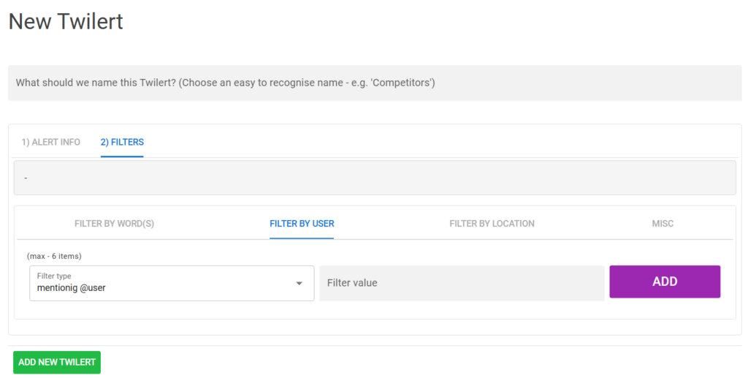Open the "1) Alert Info" tab
The width and height of the screenshot is (748, 378).
[x=50, y=142]
